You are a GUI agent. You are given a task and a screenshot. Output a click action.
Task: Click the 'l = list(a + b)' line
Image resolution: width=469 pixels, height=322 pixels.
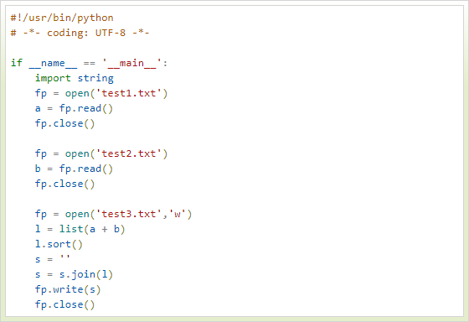(x=80, y=229)
